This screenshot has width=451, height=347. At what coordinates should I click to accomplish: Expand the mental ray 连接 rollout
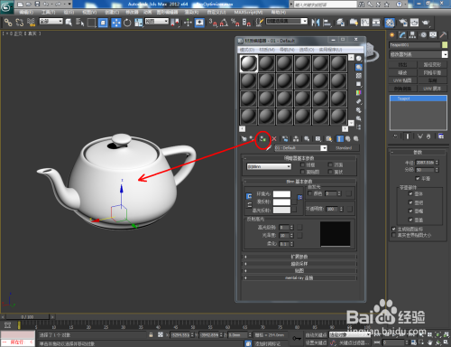click(299, 277)
